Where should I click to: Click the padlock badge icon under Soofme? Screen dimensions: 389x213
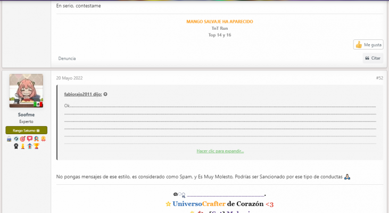9,138
